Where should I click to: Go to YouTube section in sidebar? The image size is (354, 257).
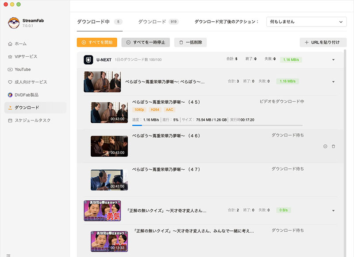click(22, 70)
